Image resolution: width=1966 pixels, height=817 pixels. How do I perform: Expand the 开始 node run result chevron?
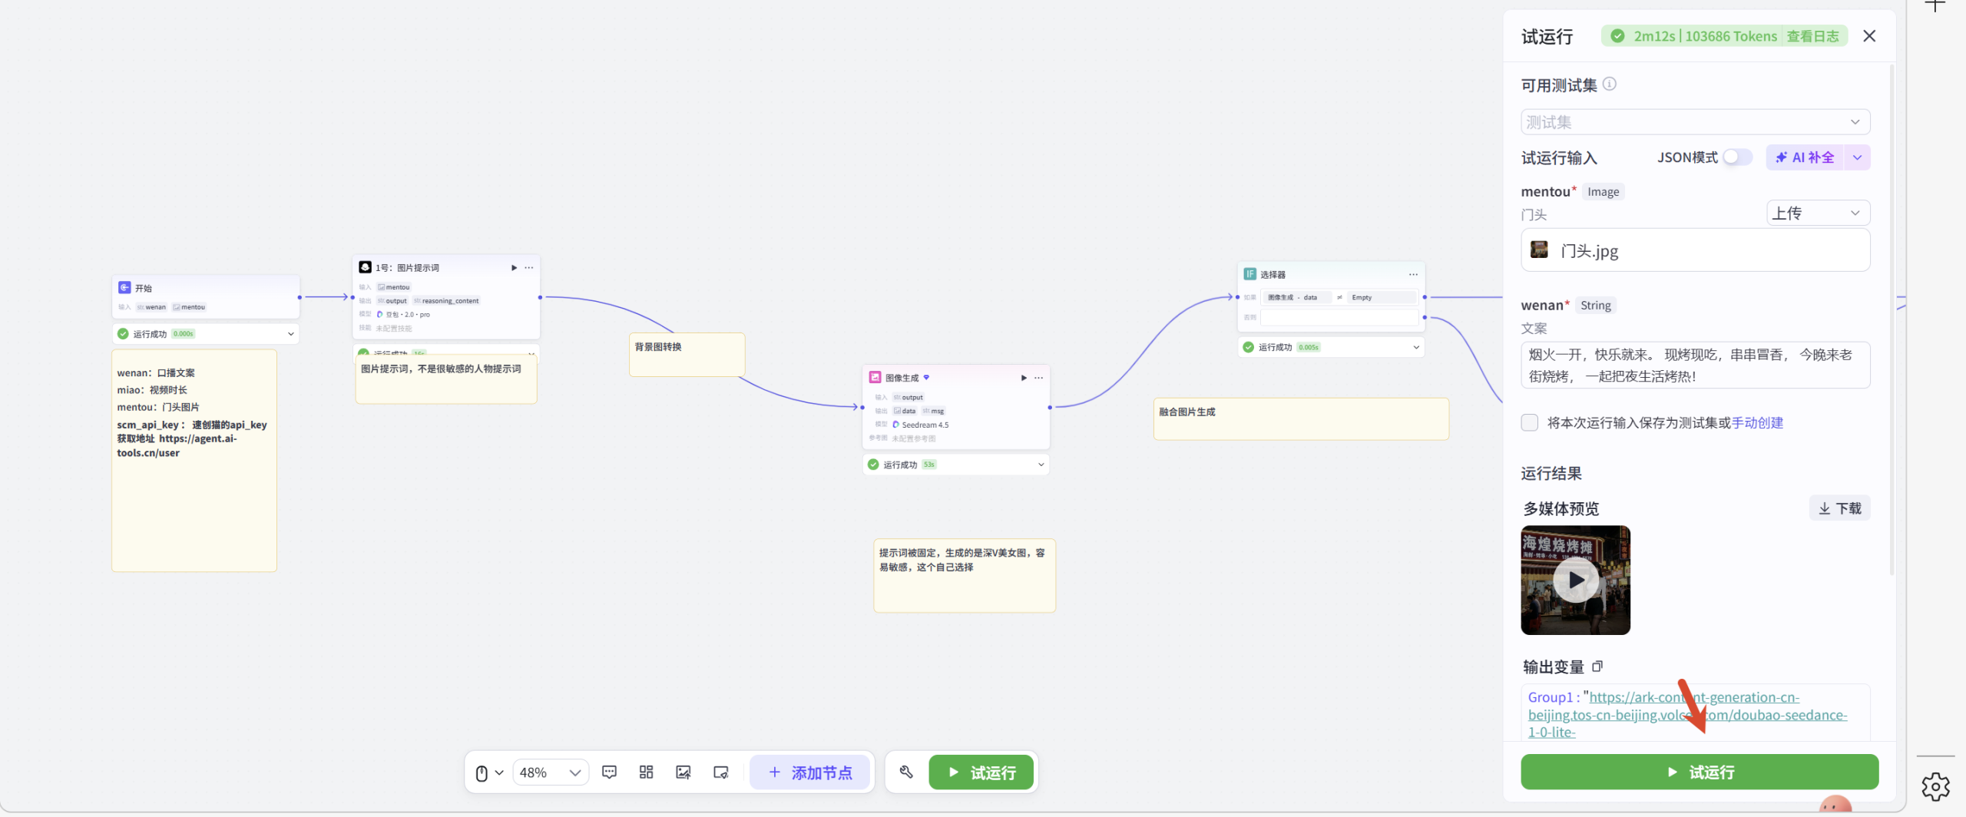pos(291,334)
